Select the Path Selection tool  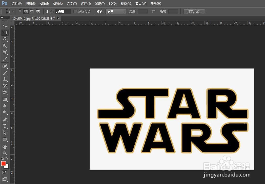point(5,133)
